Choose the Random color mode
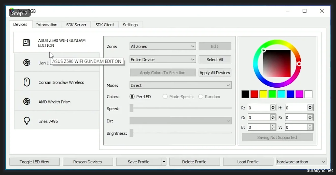Image resolution: width=336 pixels, height=175 pixels. (201, 97)
